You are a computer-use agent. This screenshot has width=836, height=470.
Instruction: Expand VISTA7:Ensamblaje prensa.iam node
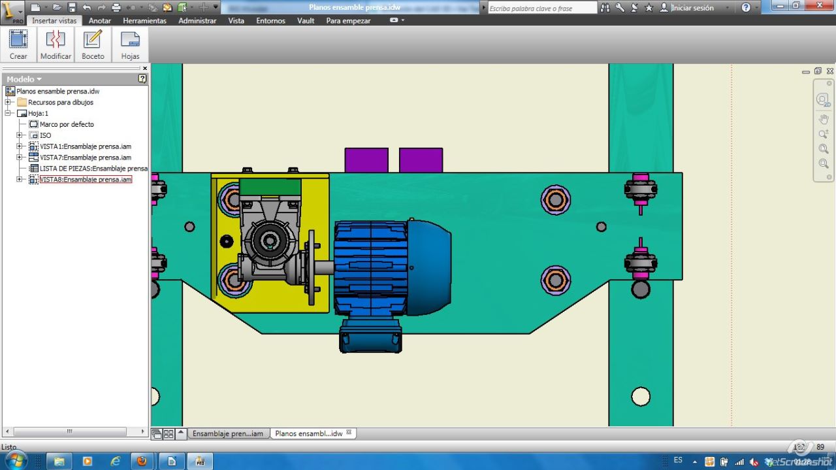click(20, 157)
